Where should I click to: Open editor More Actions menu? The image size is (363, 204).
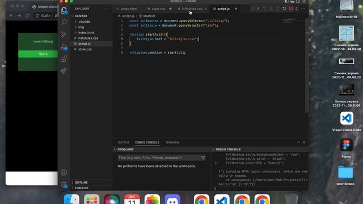pyautogui.click(x=303, y=8)
